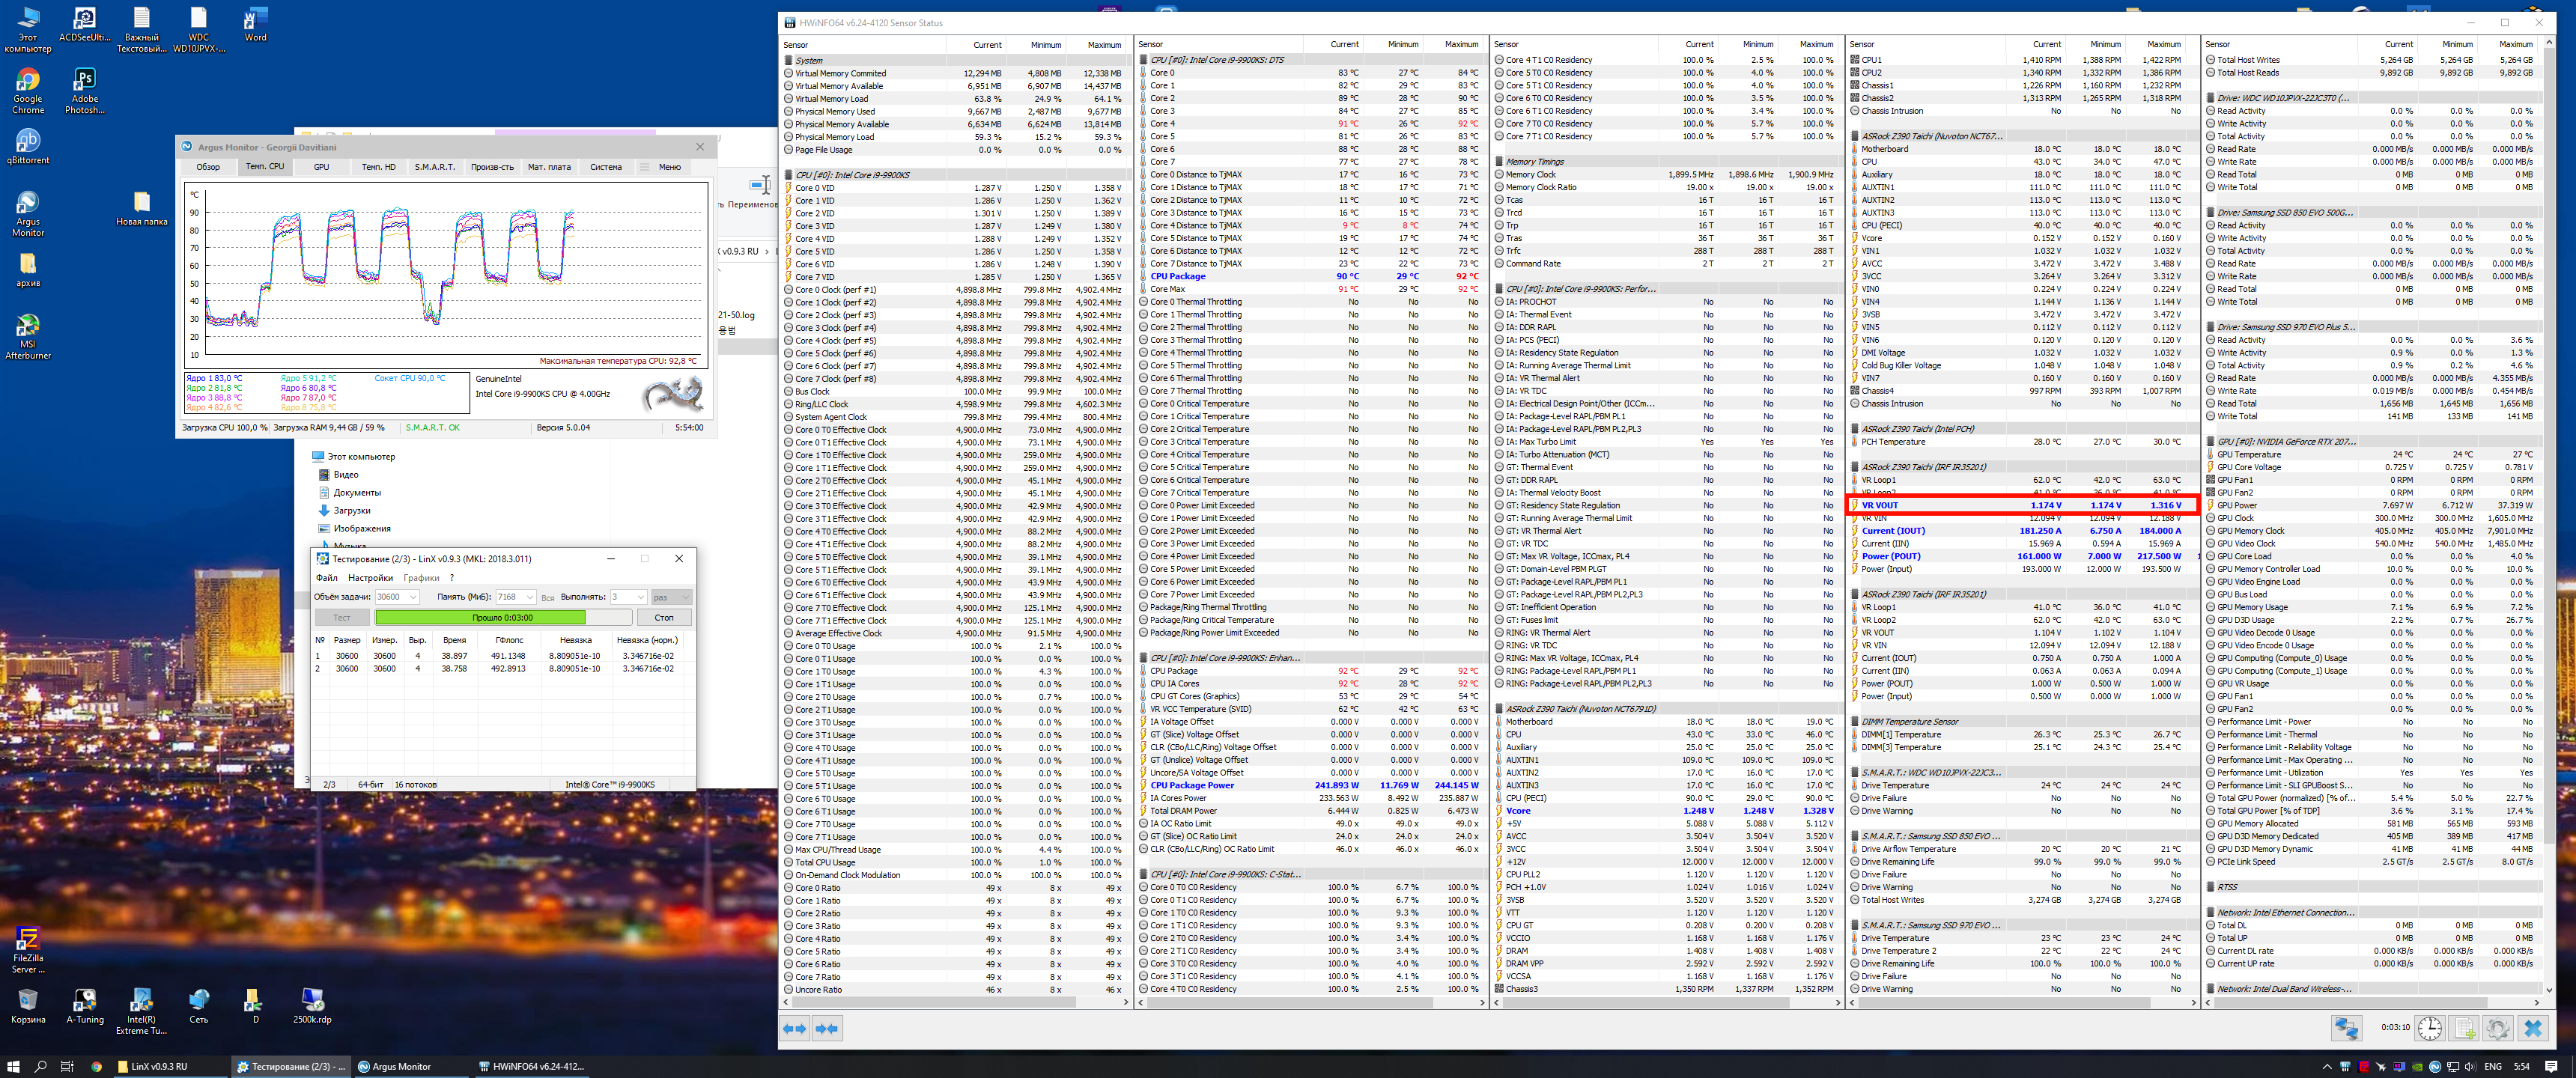Screen dimensions: 2576x1078
Task: Open Выполнять count dropdown
Action: click(640, 597)
